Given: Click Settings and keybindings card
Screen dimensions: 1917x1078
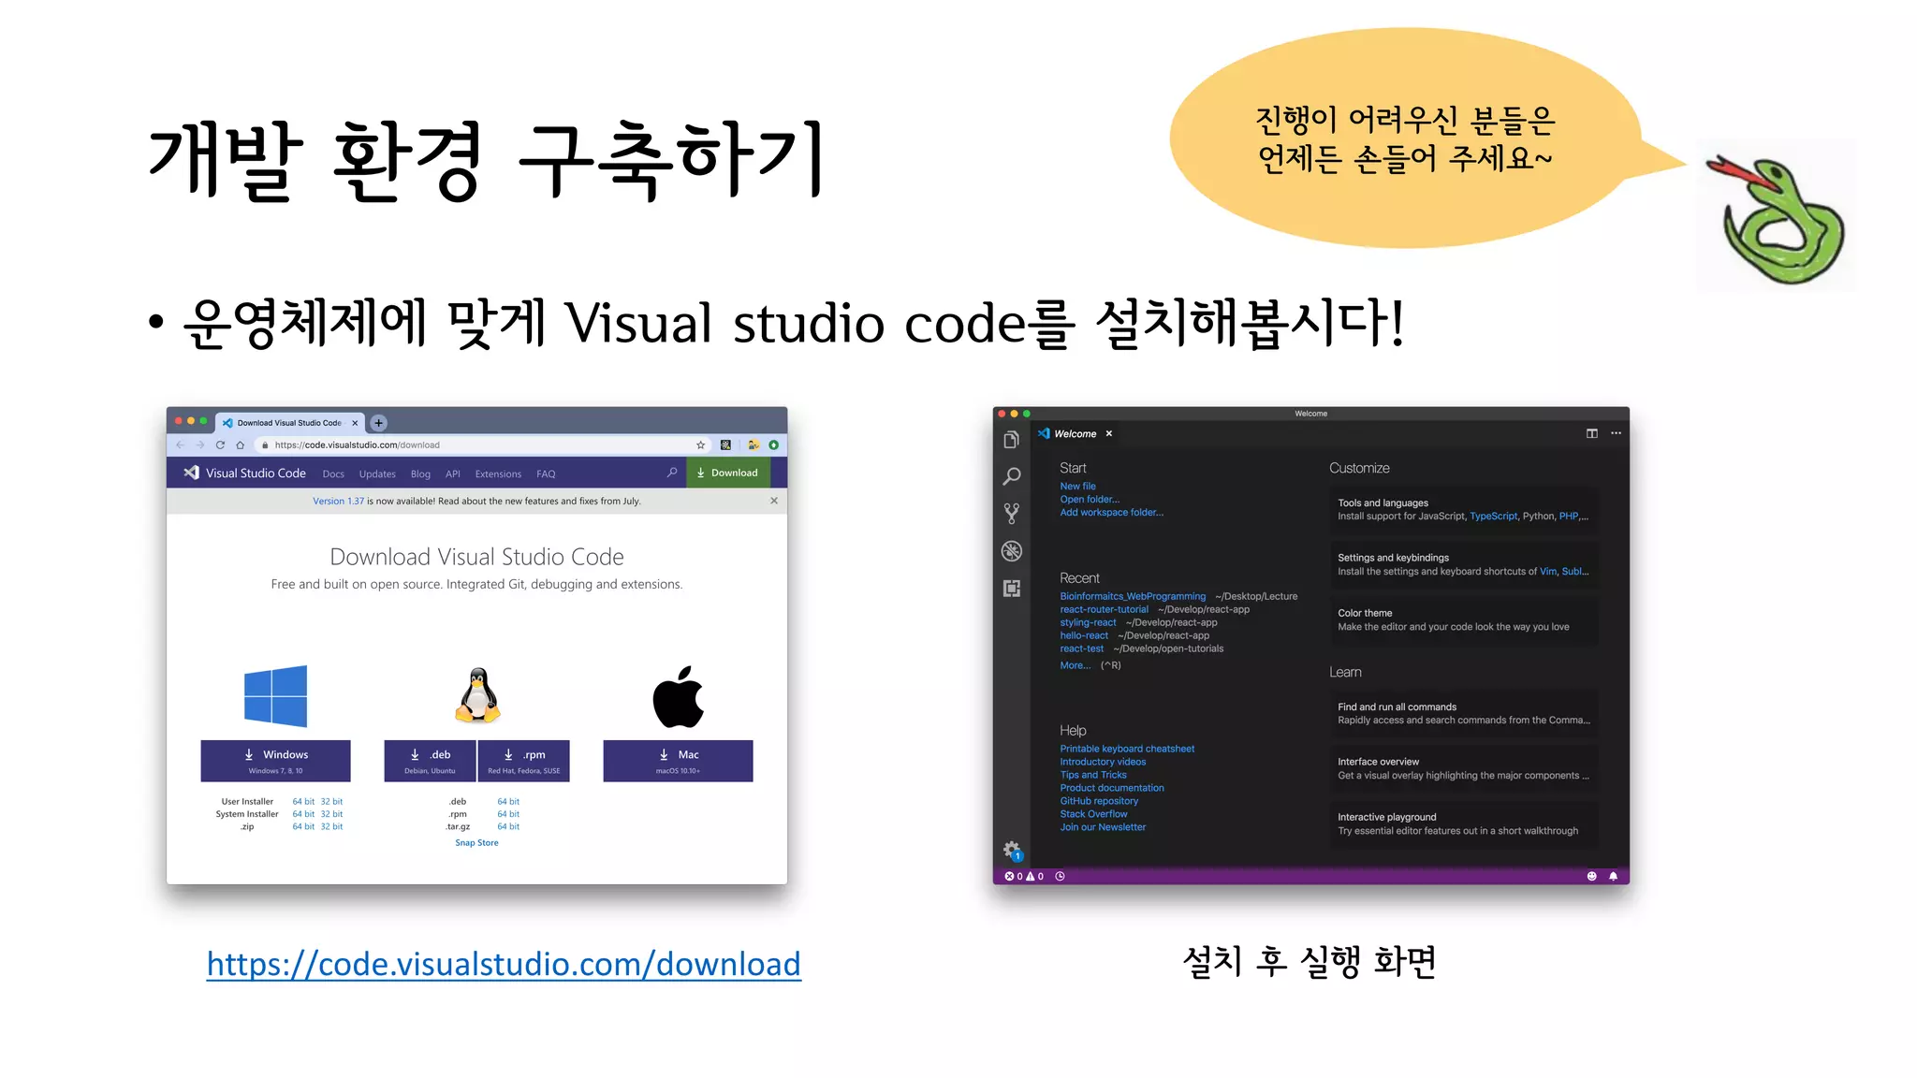Looking at the screenshot, I should (1463, 564).
